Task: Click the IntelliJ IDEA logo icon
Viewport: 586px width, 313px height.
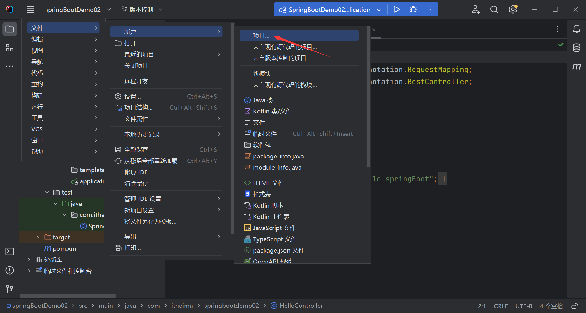Action: [10, 9]
